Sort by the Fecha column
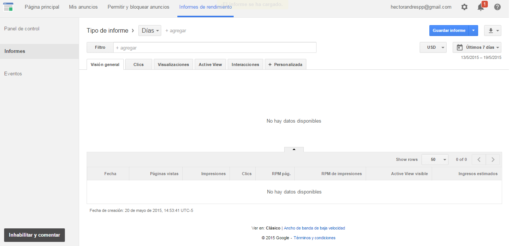Viewport: 510px width, 246px height. coord(110,174)
